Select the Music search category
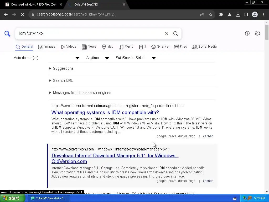The image size is (269, 202). (126, 47)
